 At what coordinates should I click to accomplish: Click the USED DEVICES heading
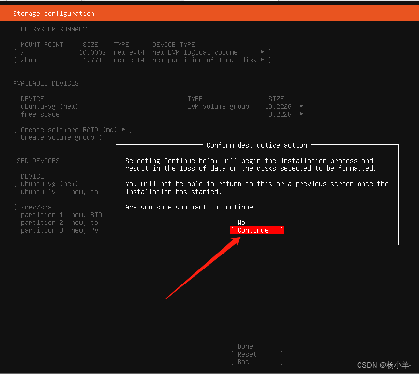click(x=36, y=161)
